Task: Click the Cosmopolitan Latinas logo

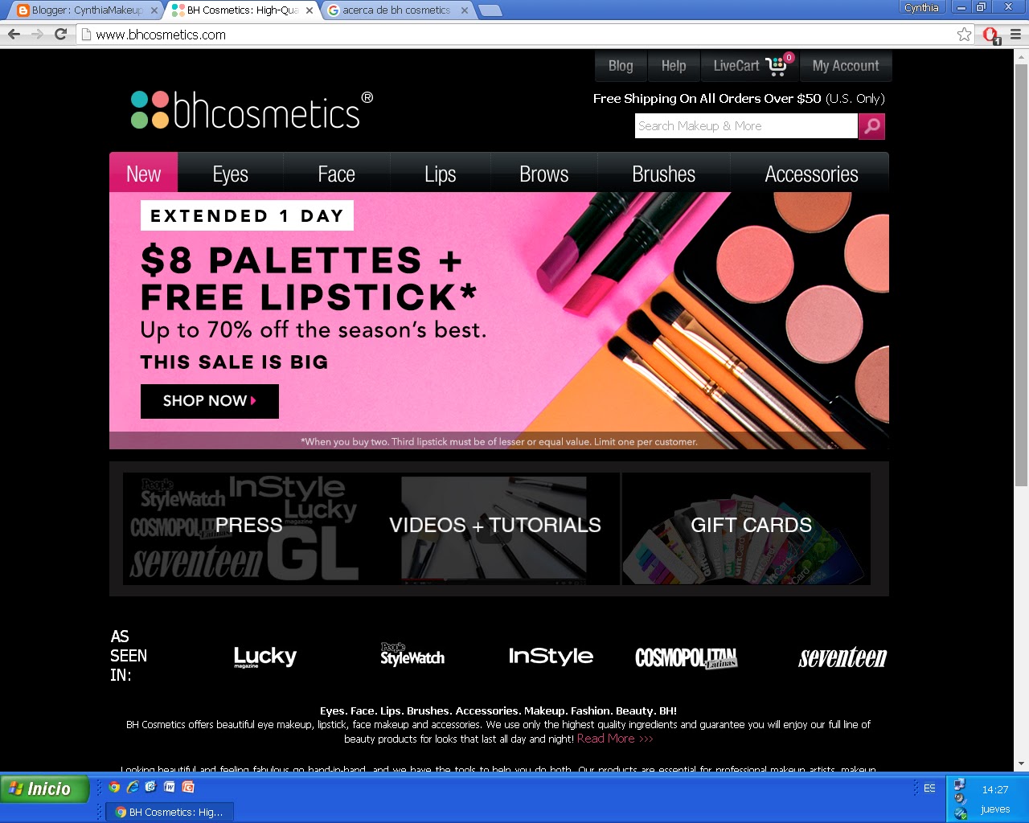Action: 687,658
